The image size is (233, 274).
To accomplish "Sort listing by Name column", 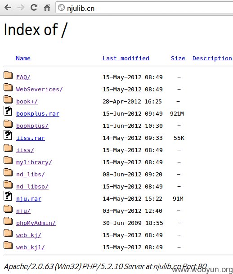I will click(x=23, y=58).
